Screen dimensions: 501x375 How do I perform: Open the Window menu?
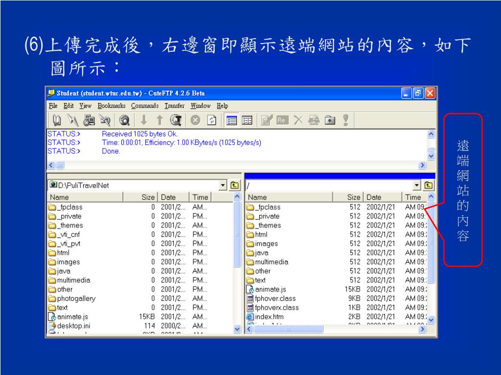[201, 105]
